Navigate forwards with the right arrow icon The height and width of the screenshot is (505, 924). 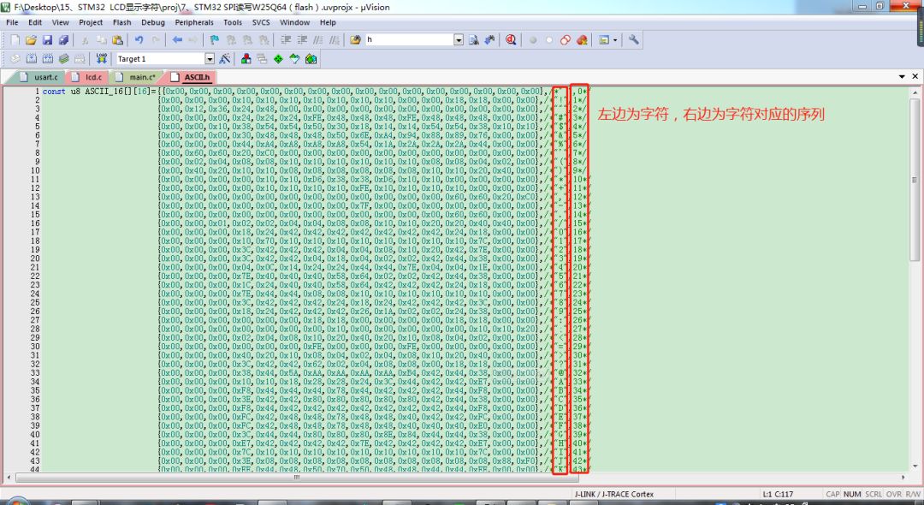point(193,40)
